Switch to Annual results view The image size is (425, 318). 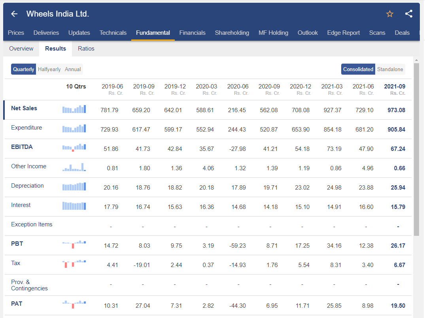(x=73, y=70)
